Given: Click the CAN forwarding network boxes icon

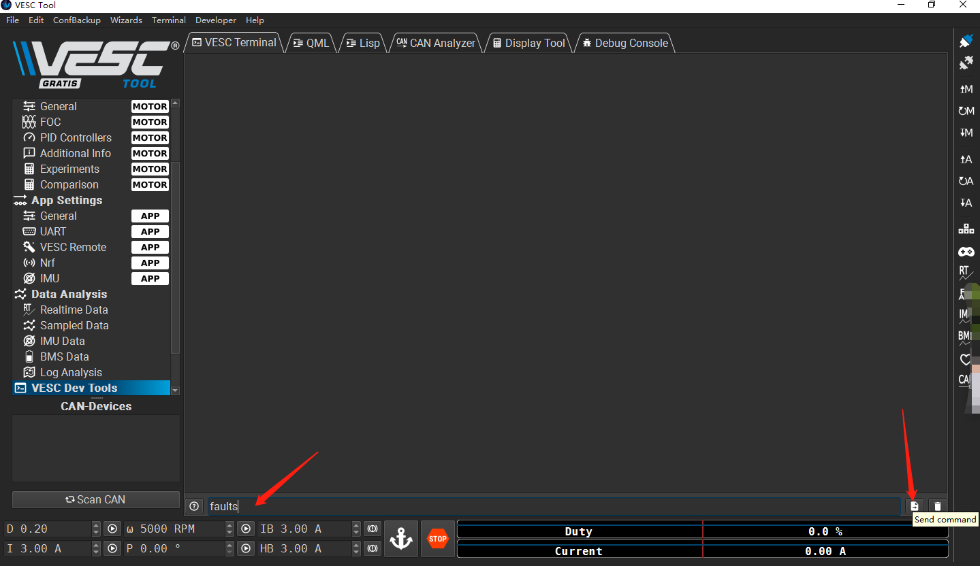Looking at the screenshot, I should coord(966,229).
